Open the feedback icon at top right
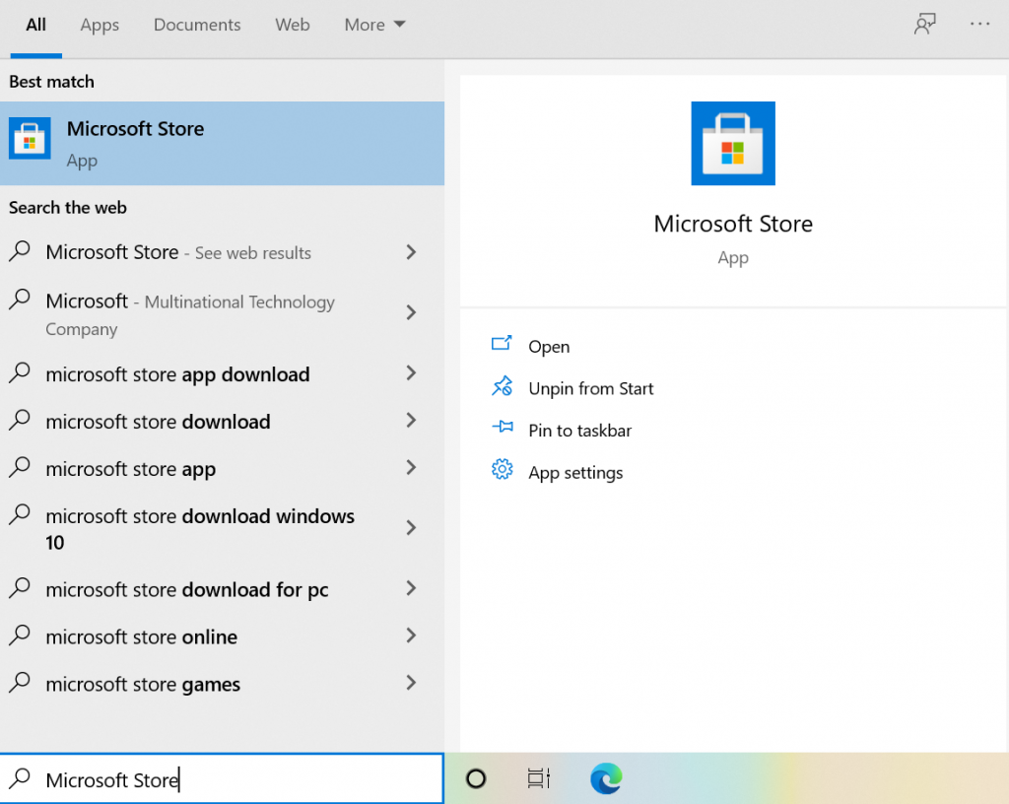Screen dimensions: 1009x804 [x=924, y=24]
